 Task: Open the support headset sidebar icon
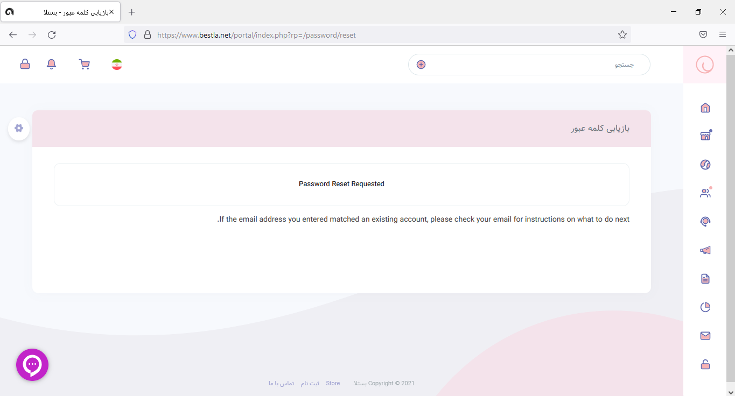[705, 221]
